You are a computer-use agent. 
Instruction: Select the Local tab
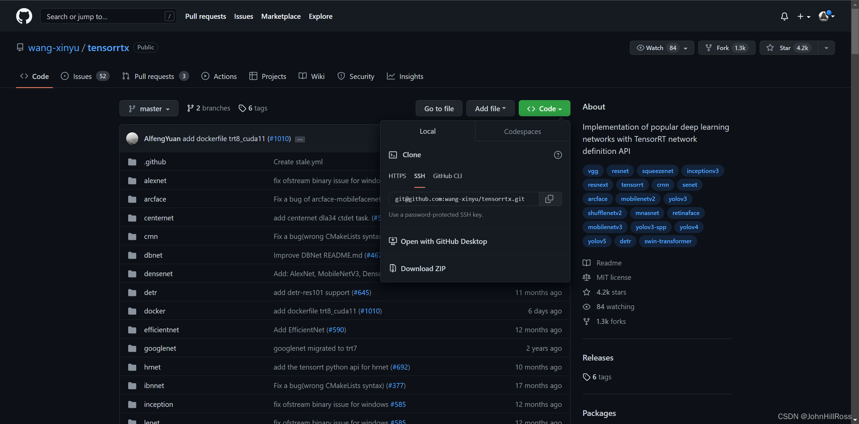[428, 131]
